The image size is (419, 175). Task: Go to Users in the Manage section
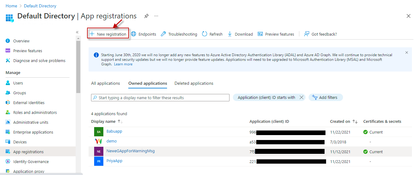click(x=18, y=83)
